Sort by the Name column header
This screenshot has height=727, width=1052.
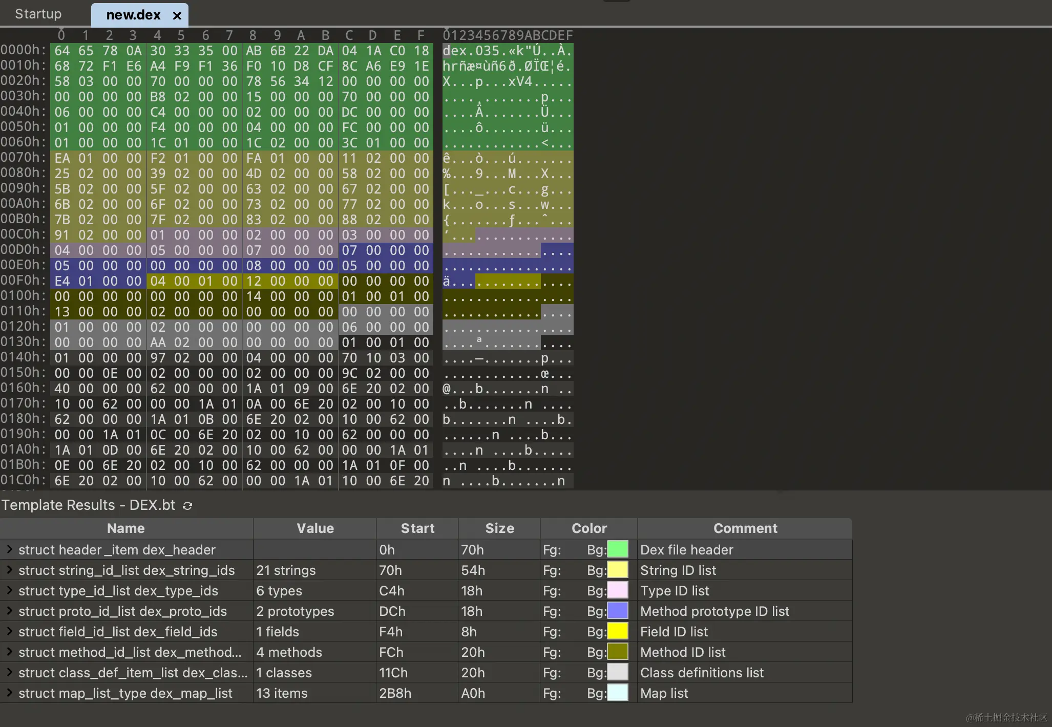(126, 528)
